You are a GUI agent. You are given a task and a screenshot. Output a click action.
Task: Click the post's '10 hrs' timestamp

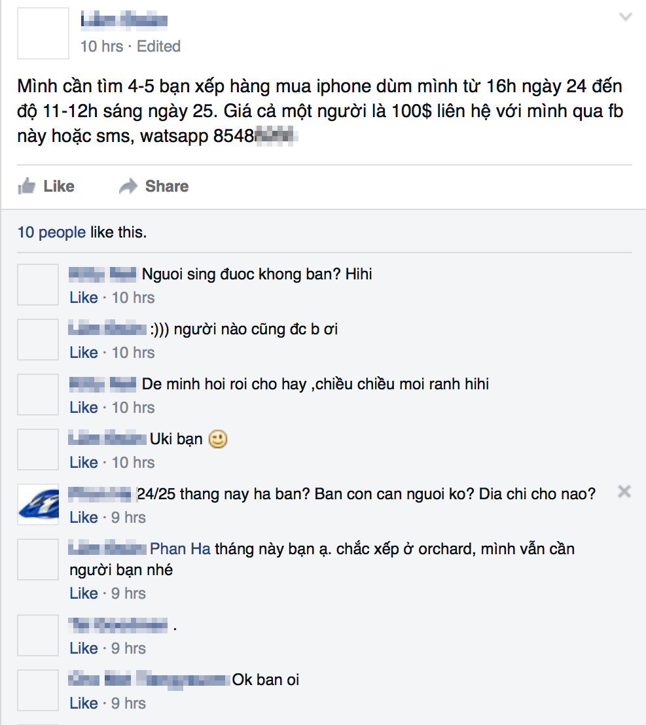coord(101,46)
